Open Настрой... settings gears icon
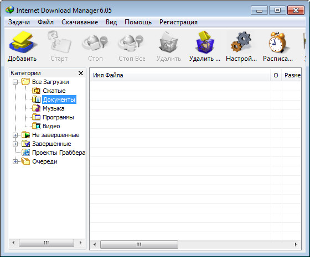Viewport: 310px width, 257px height. tap(241, 42)
